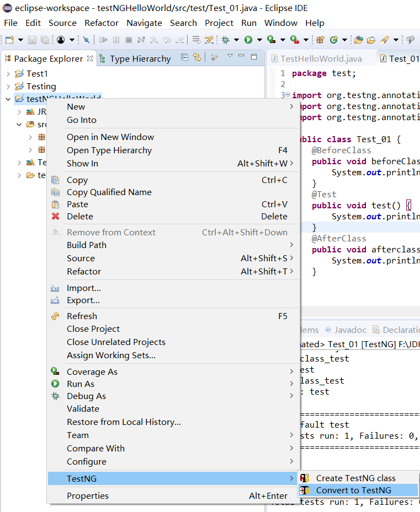Click the New Java Class toolbar icon
Screen dimensions: 420x512
334,40
